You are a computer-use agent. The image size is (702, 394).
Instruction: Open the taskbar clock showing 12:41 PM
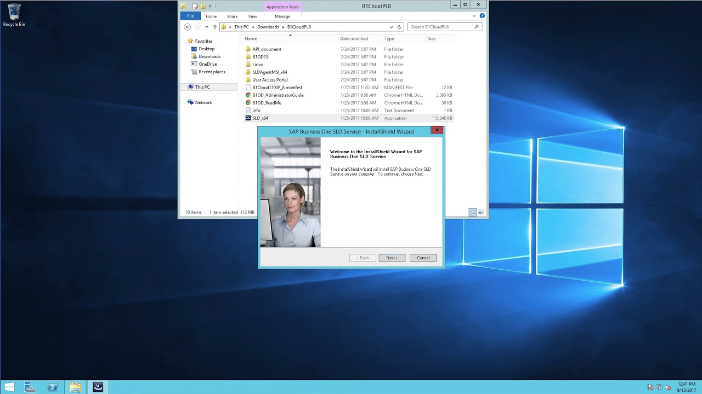click(687, 387)
